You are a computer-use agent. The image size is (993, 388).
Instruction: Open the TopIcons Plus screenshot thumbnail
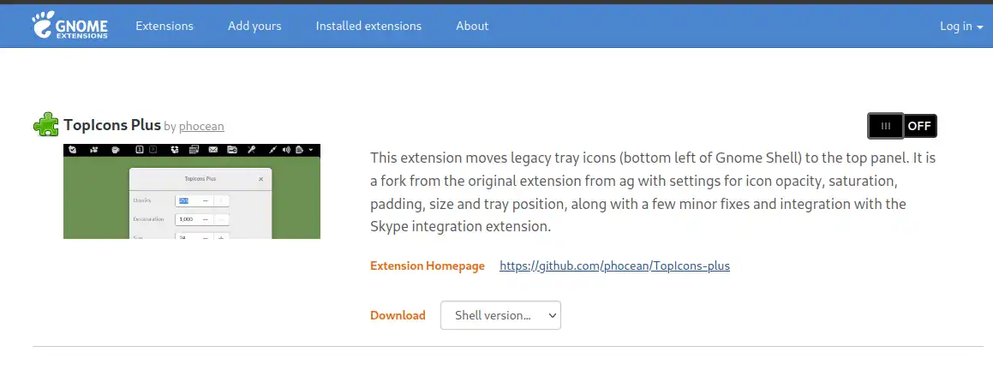point(192,191)
